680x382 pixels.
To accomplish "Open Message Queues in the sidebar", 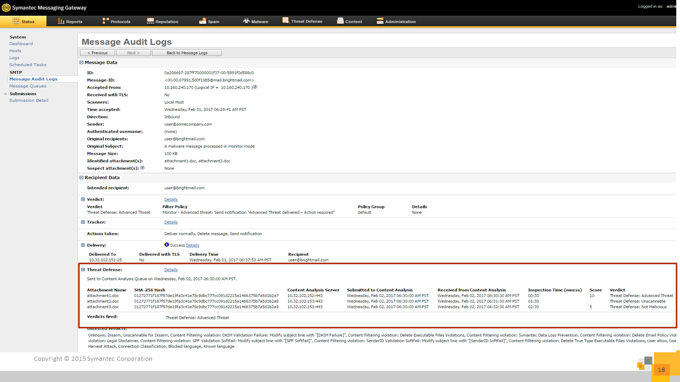I will pos(28,86).
